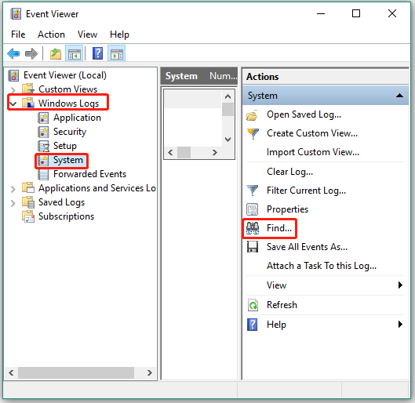
Task: Select Create Custom View... action
Action: (x=312, y=133)
